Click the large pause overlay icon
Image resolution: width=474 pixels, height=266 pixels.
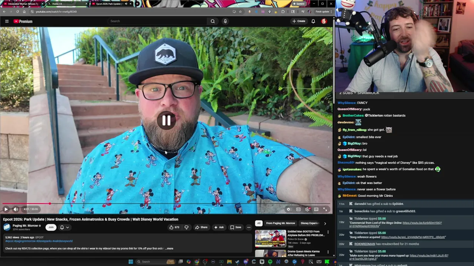[166, 120]
